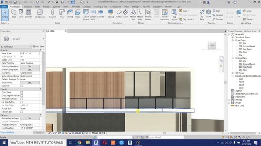Toggle Crop Region Visible checkbox
The image size is (261, 146).
[x=22, y=96]
